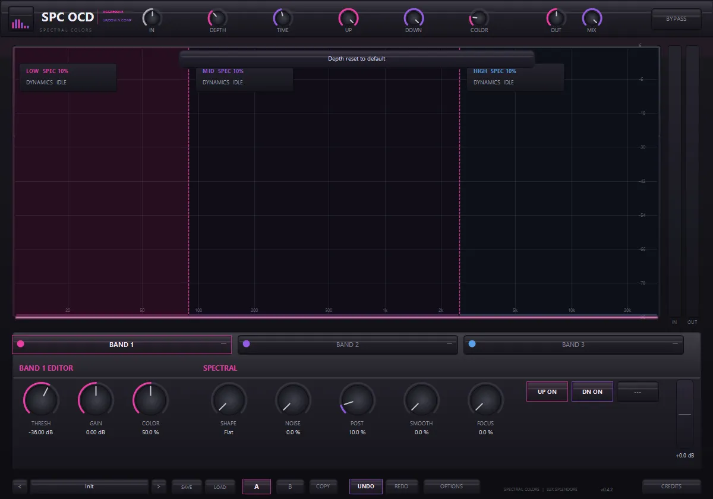Go to next preset arrow
This screenshot has height=499, width=713.
(x=159, y=487)
